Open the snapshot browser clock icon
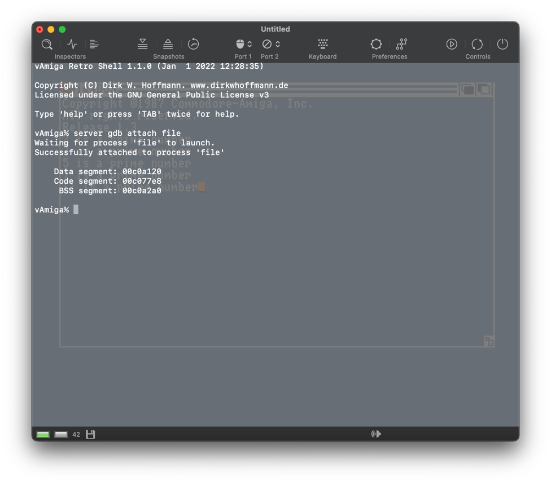Image resolution: width=551 pixels, height=483 pixels. pyautogui.click(x=193, y=44)
